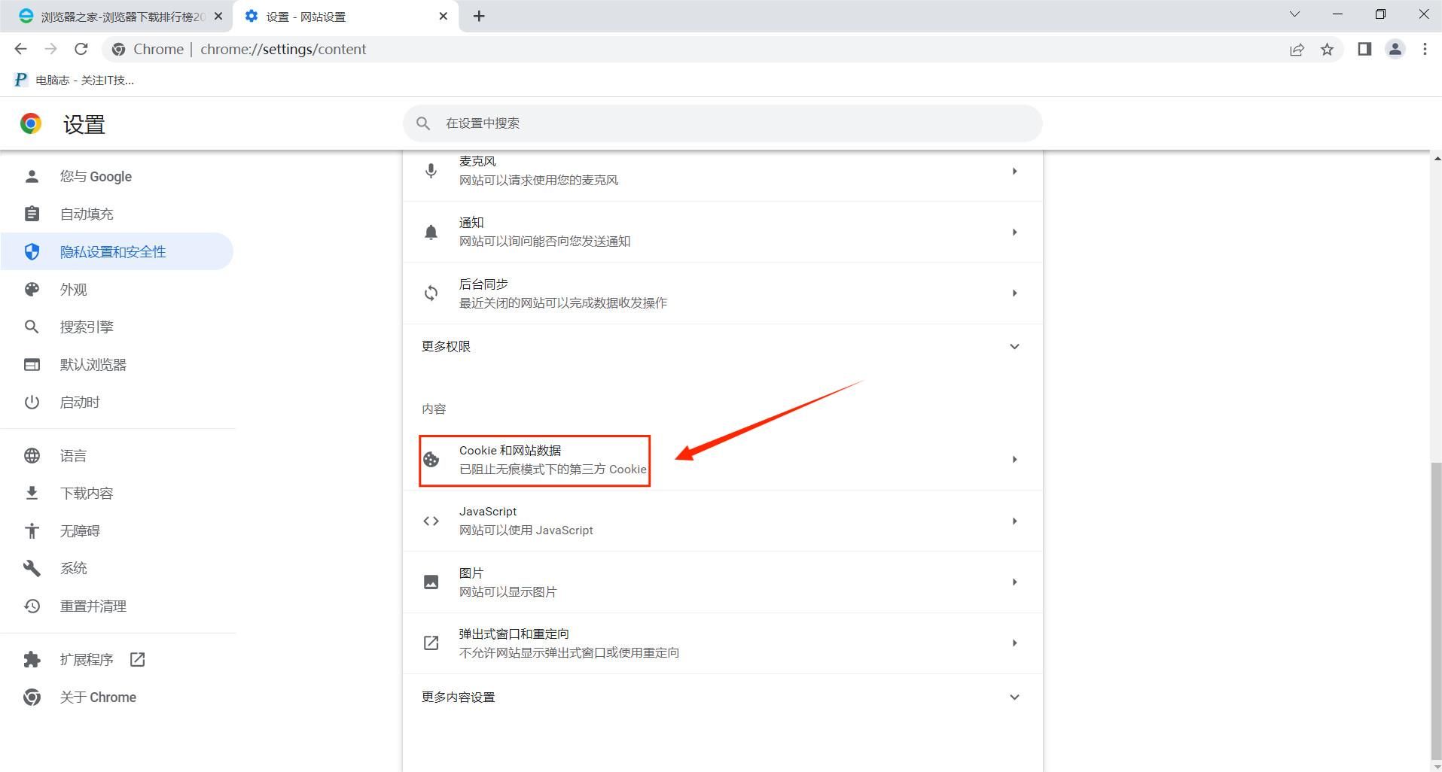This screenshot has height=772, width=1442.
Task: Open Chrome three-dot menu
Action: coord(1425,50)
